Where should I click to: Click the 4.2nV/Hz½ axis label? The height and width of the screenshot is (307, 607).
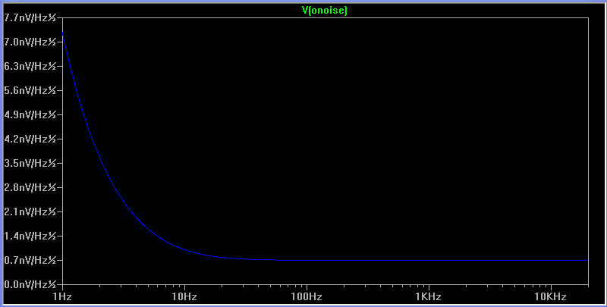(30, 139)
